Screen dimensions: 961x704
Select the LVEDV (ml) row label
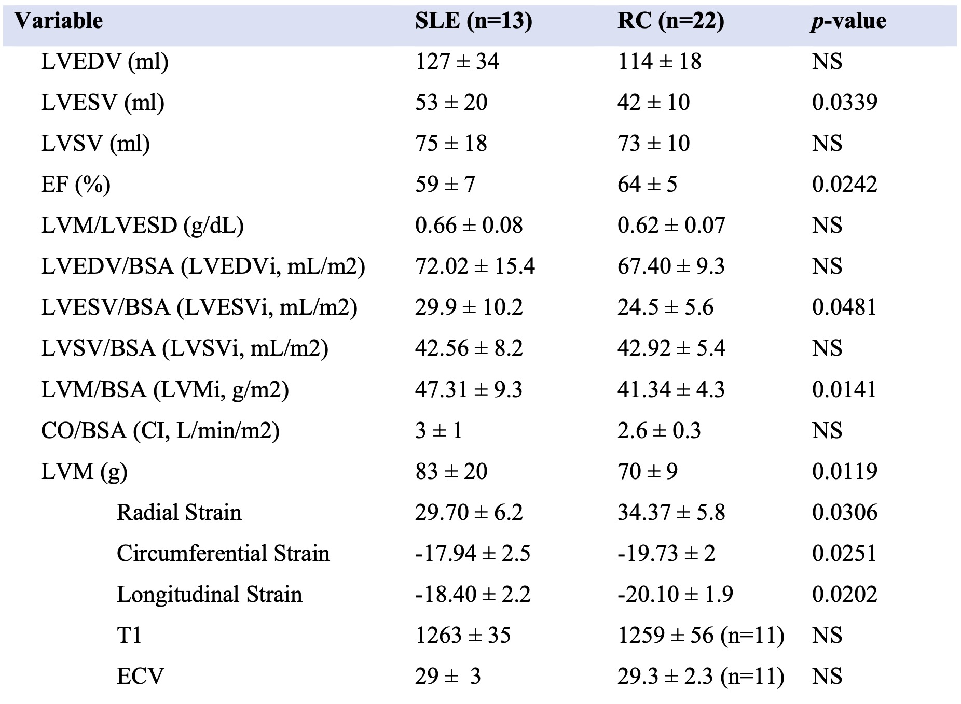pyautogui.click(x=105, y=62)
